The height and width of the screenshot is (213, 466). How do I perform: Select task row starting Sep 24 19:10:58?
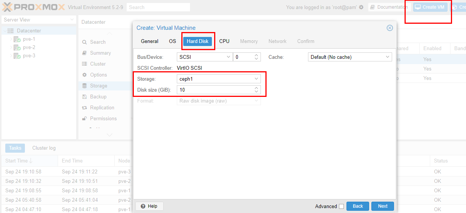[x=234, y=172]
